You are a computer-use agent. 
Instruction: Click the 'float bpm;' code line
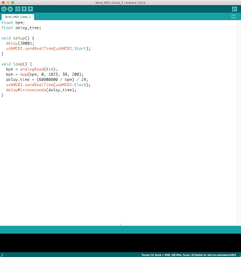click(x=13, y=22)
